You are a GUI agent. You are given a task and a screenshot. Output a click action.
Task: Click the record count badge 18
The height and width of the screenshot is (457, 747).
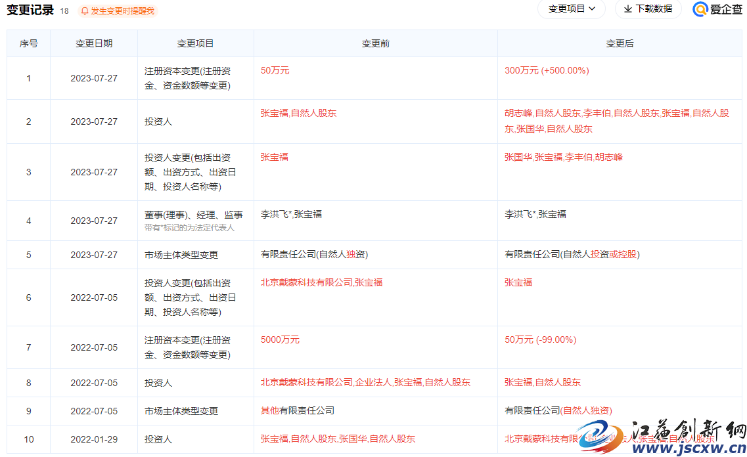coord(64,11)
